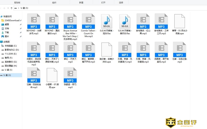The height and width of the screenshot is (129, 207).
Task: Open the 下载 quick access folder
Action: click(7, 32)
